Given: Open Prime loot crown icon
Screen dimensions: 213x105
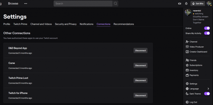Looking at the screenshot, I should pyautogui.click(x=180, y=4).
